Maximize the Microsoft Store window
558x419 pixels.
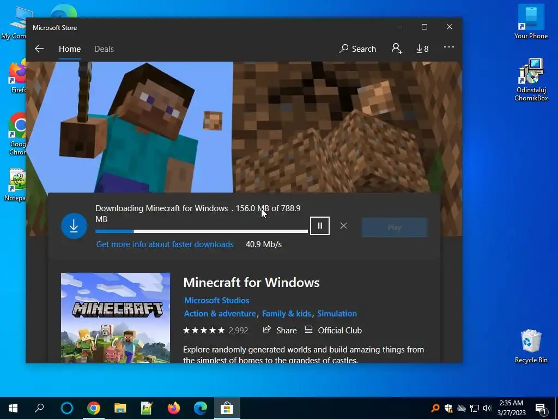tap(424, 27)
